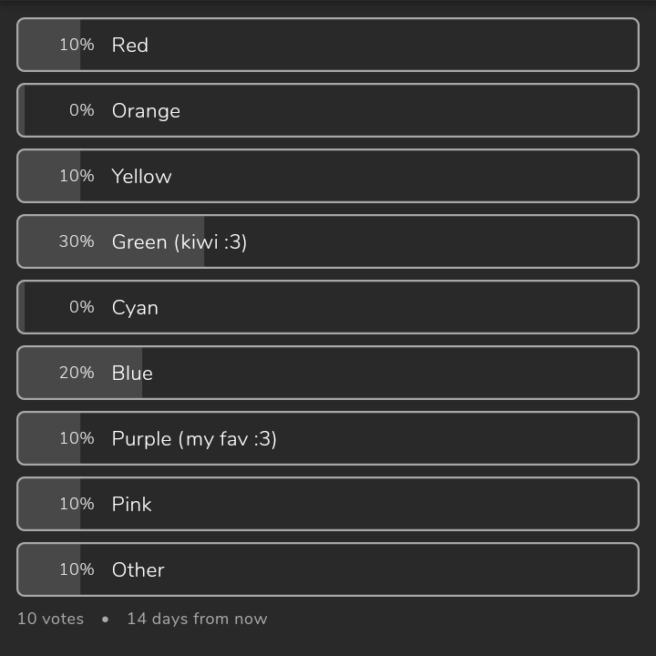This screenshot has width=656, height=656.
Task: Click the 10% label beside Yellow
Action: 77,176
